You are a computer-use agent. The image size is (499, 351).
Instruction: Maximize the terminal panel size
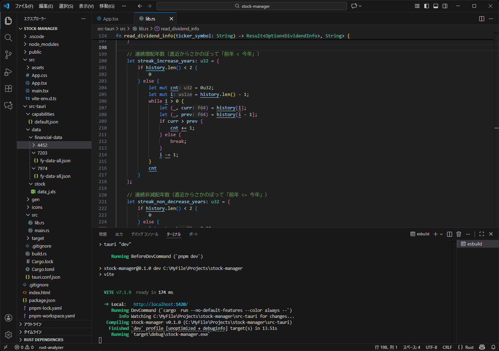point(482,234)
